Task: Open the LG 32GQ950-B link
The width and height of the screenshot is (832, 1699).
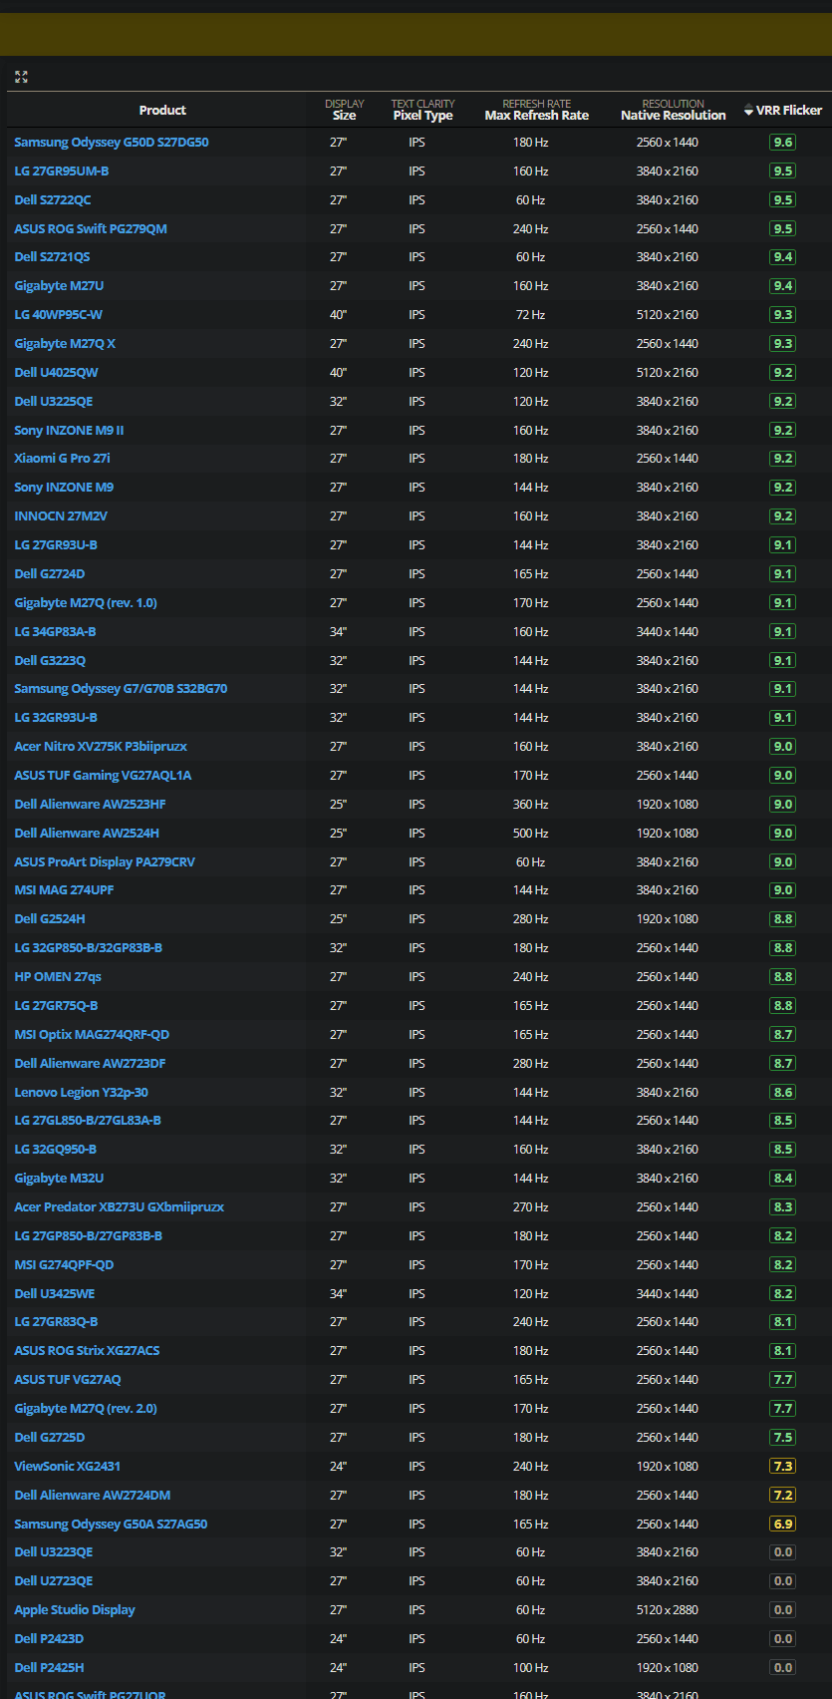Action: click(x=55, y=1150)
